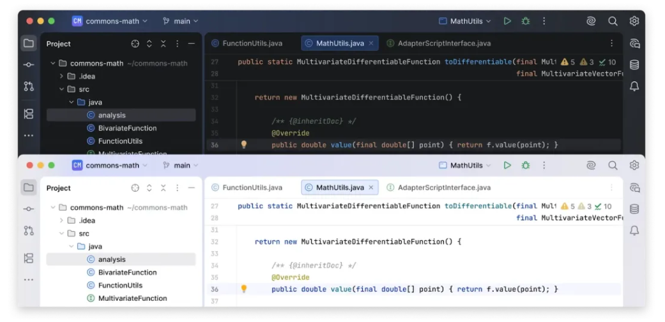Show more tool windows in light window
Image resolution: width=665 pixels, height=322 pixels.
pos(28,280)
